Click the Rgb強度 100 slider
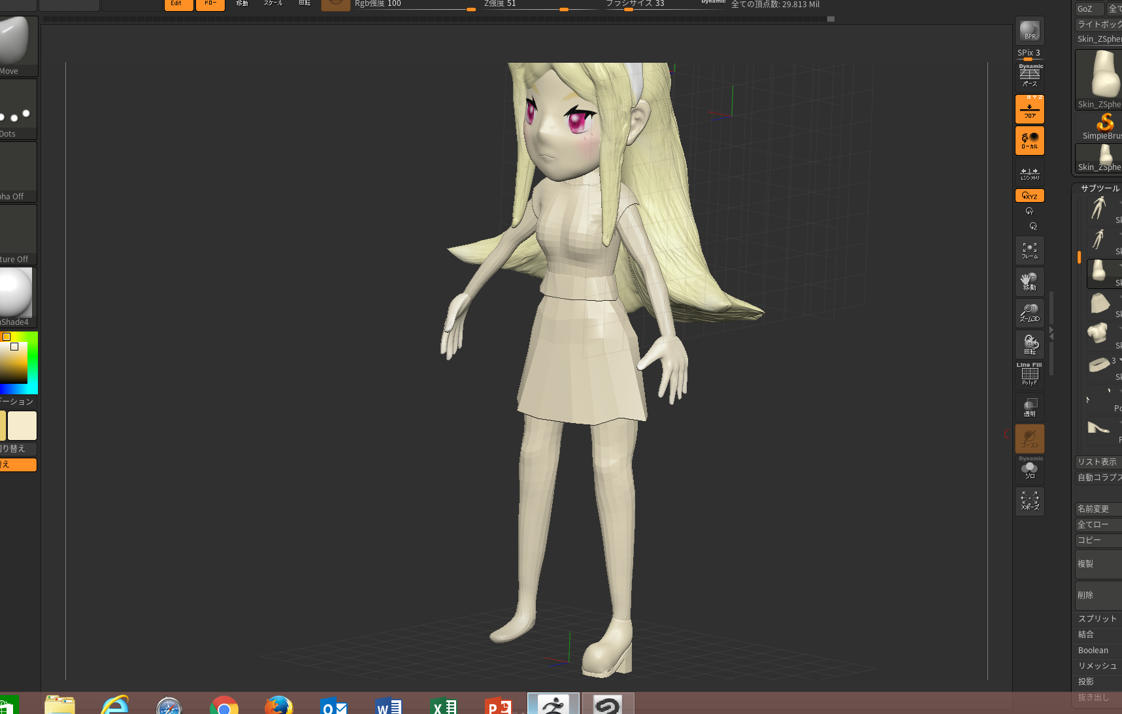The width and height of the screenshot is (1122, 714). (x=414, y=5)
